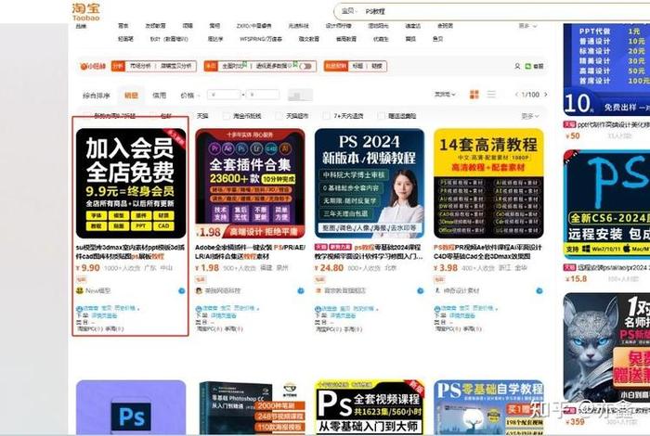
Task: Open the PS零基础自学教程 product image
Action: coord(488,407)
